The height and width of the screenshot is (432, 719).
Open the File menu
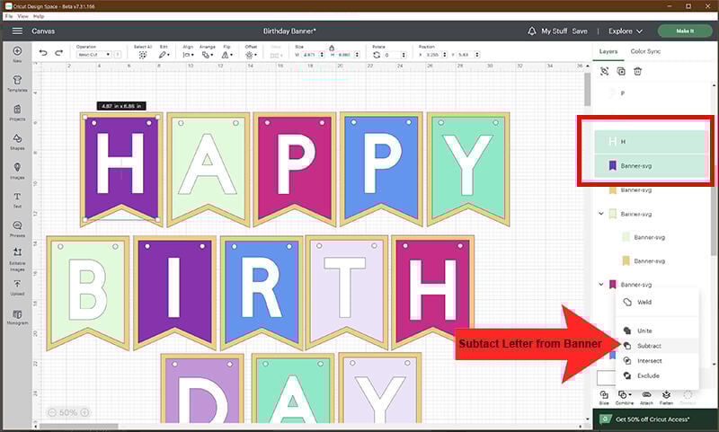click(x=9, y=16)
